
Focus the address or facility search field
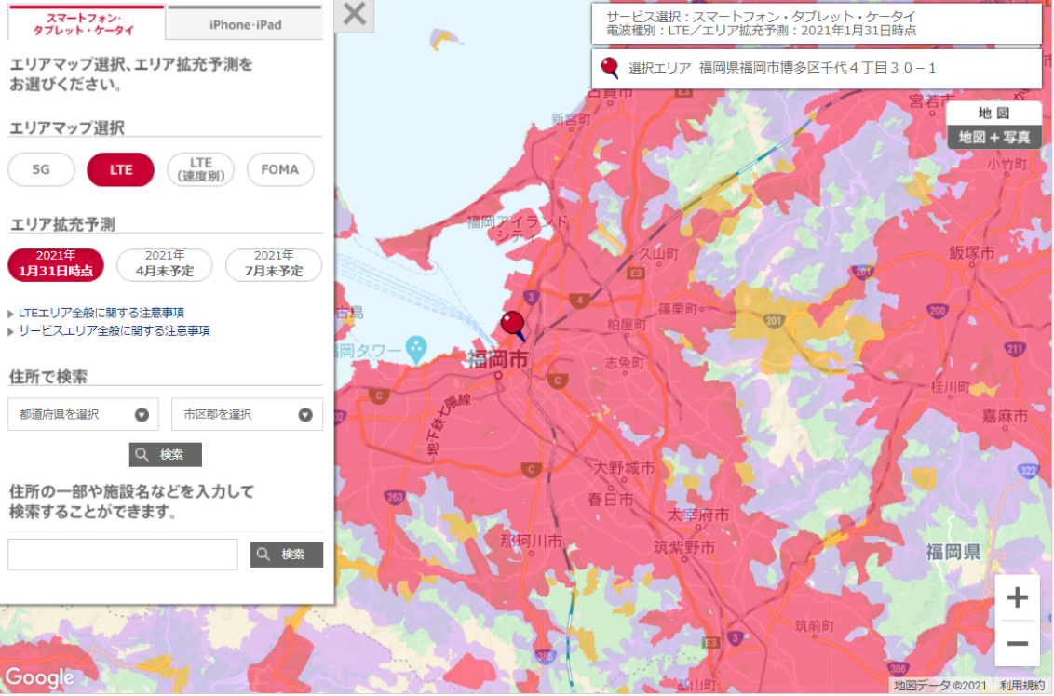pyautogui.click(x=123, y=555)
